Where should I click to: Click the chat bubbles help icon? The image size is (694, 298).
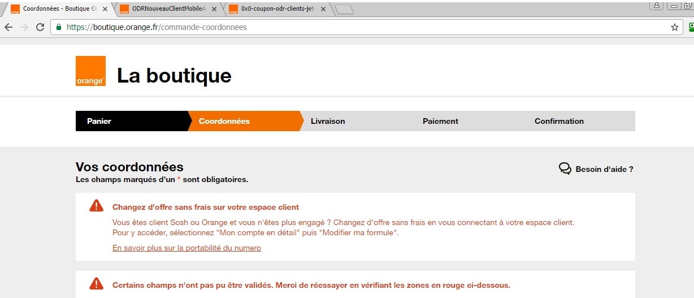(565, 169)
